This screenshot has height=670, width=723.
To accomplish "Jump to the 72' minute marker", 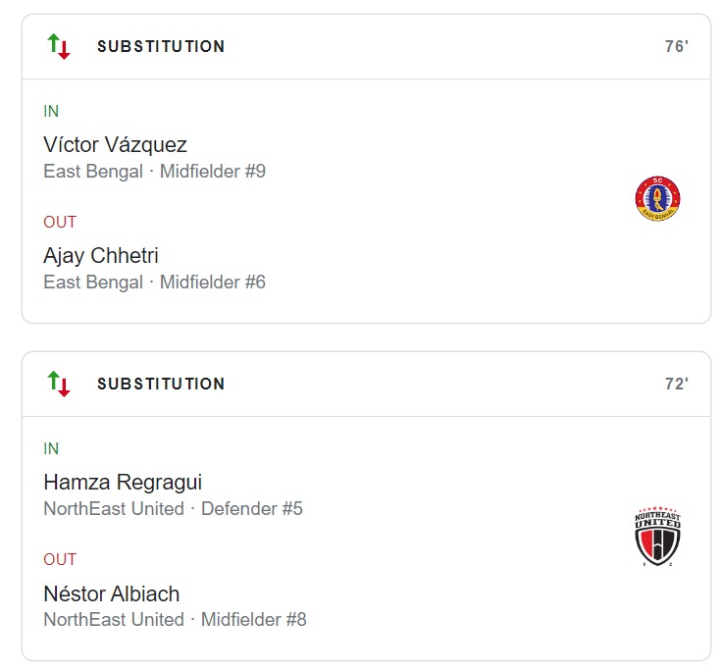I will pyautogui.click(x=676, y=384).
